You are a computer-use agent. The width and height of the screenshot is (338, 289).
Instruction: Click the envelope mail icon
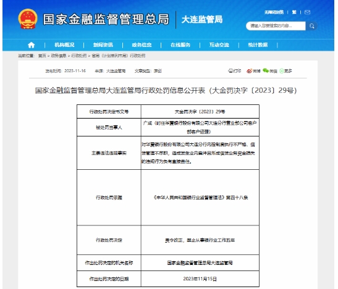tap(307, 12)
